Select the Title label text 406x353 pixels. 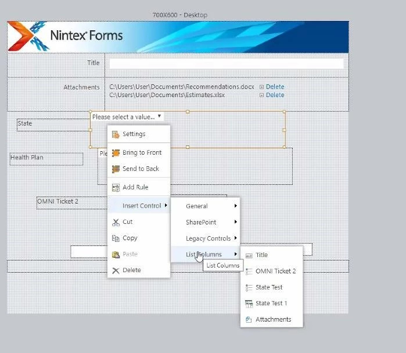pos(93,63)
